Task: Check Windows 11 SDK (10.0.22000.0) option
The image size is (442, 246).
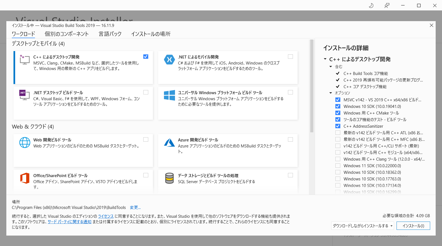Action: click(338, 166)
